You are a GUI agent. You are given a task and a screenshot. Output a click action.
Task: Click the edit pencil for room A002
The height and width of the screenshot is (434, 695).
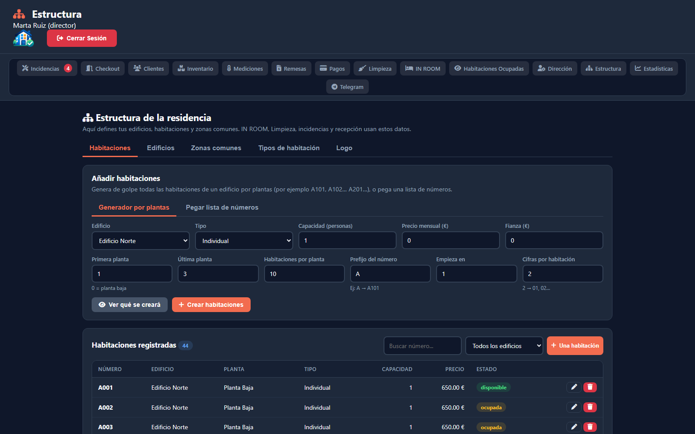(x=574, y=407)
